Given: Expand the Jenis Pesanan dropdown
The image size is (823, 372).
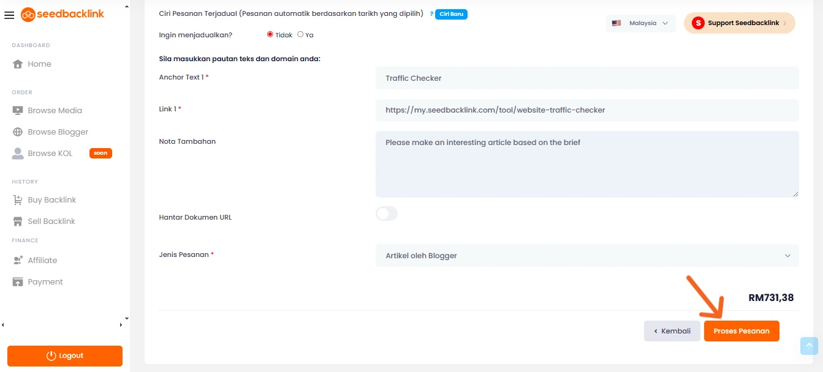Looking at the screenshot, I should (586, 256).
